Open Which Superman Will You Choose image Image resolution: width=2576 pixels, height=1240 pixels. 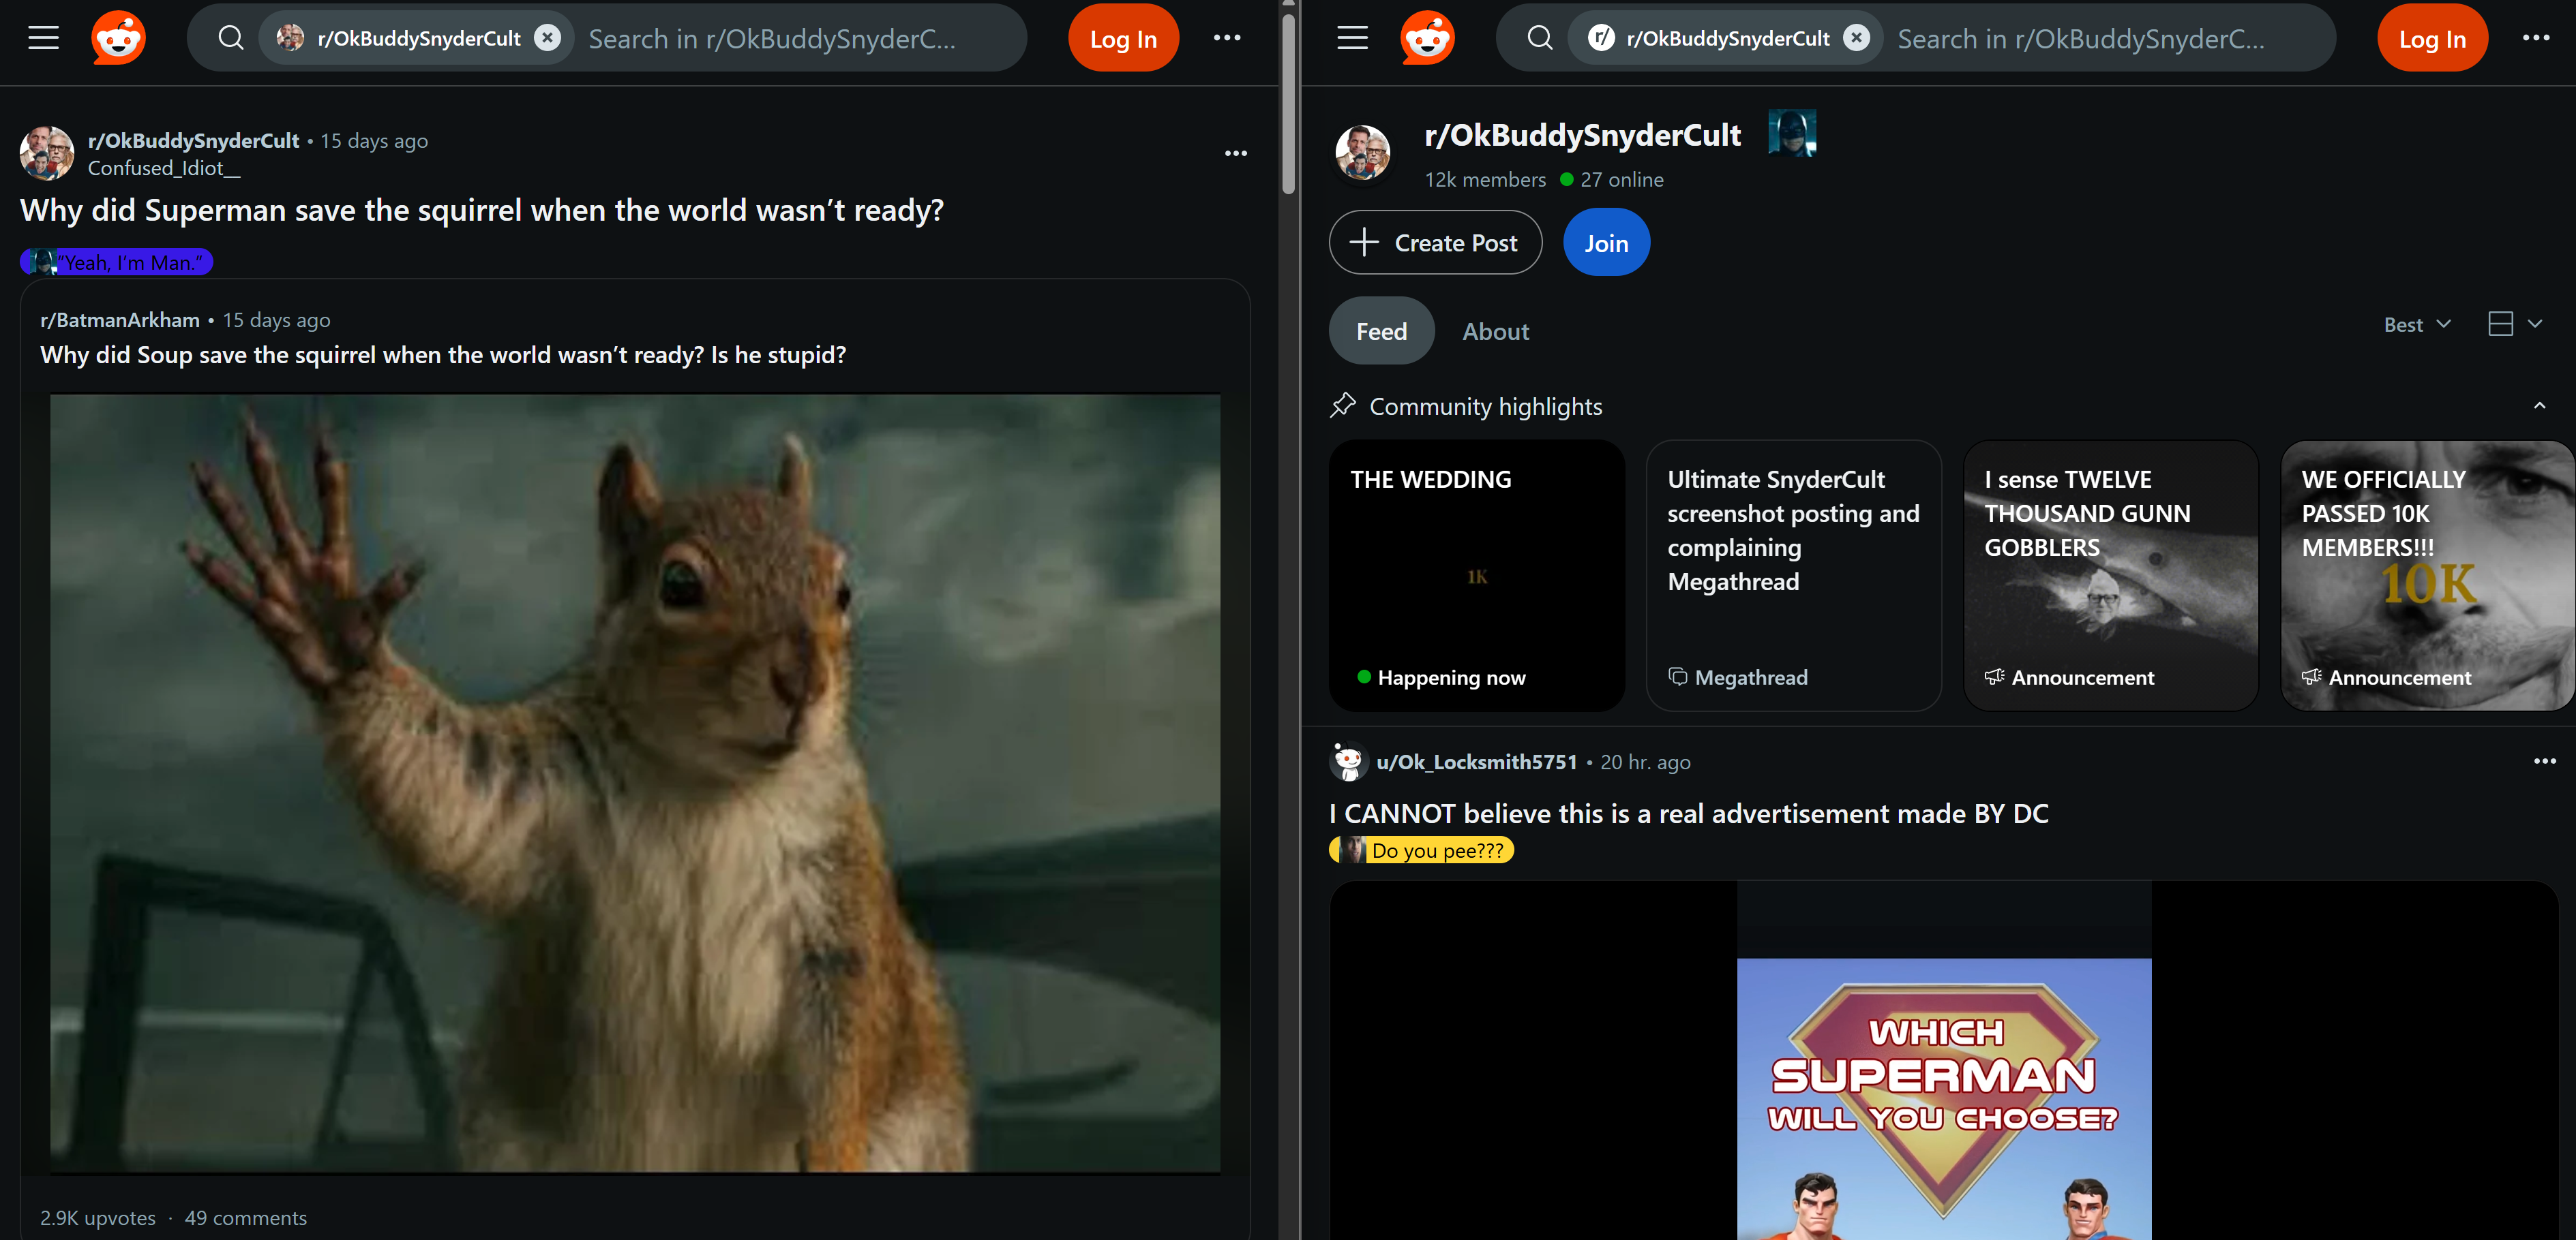tap(1943, 1099)
